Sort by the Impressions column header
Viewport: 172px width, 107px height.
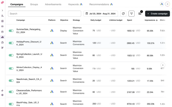[151, 20]
